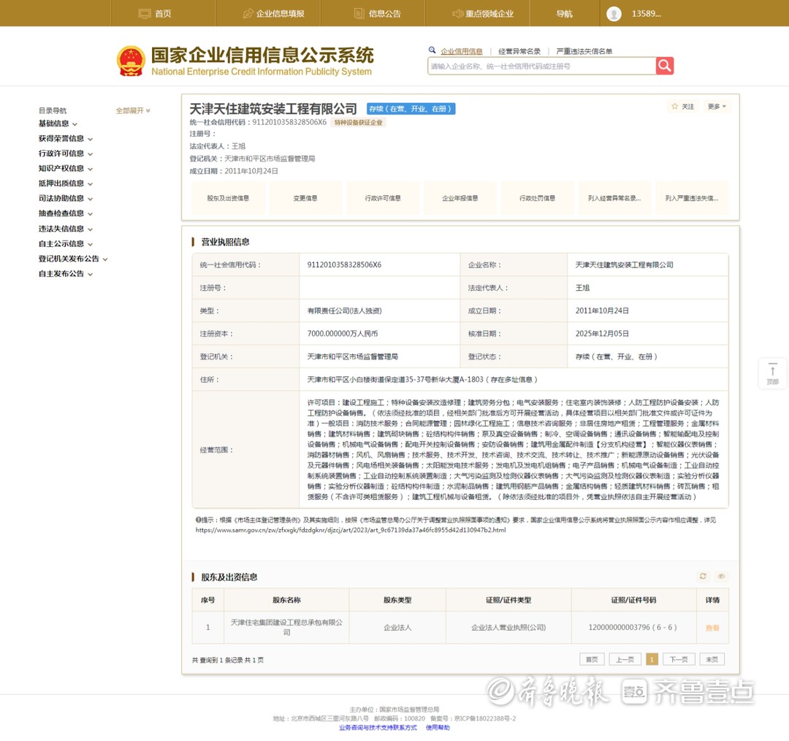Open the samr.gov.cn notice link
This screenshot has height=741, width=789.
tap(351, 530)
